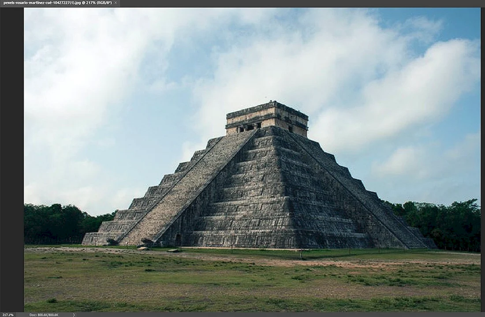Open the status bar arrow menu
The height and width of the screenshot is (317, 485).
coord(74,314)
